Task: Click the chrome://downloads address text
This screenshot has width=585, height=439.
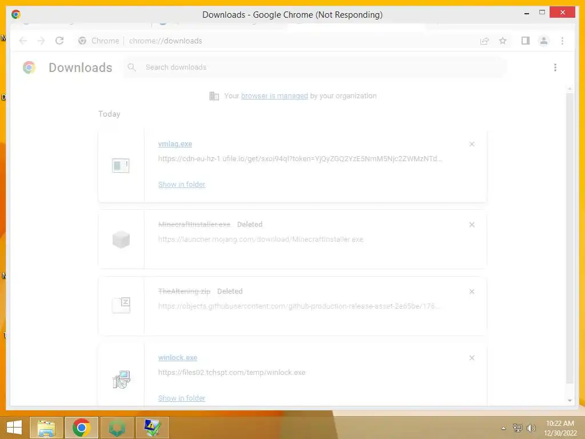Action: coord(166,41)
